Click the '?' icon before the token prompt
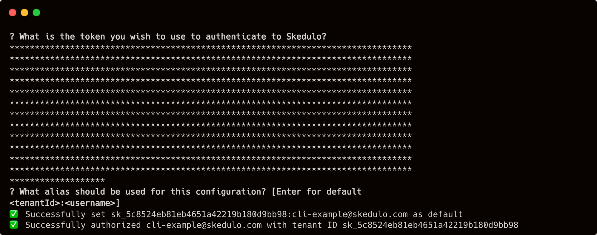597x235 pixels. [11, 36]
